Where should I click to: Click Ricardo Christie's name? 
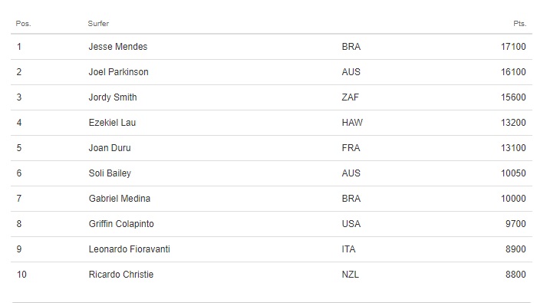point(121,275)
